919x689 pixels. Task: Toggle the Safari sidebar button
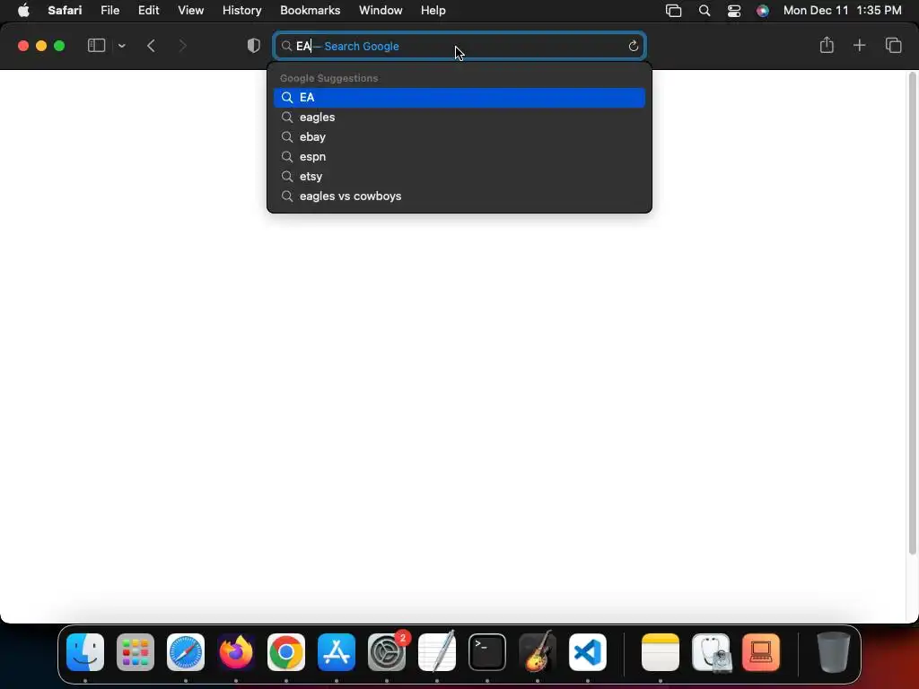[96, 46]
